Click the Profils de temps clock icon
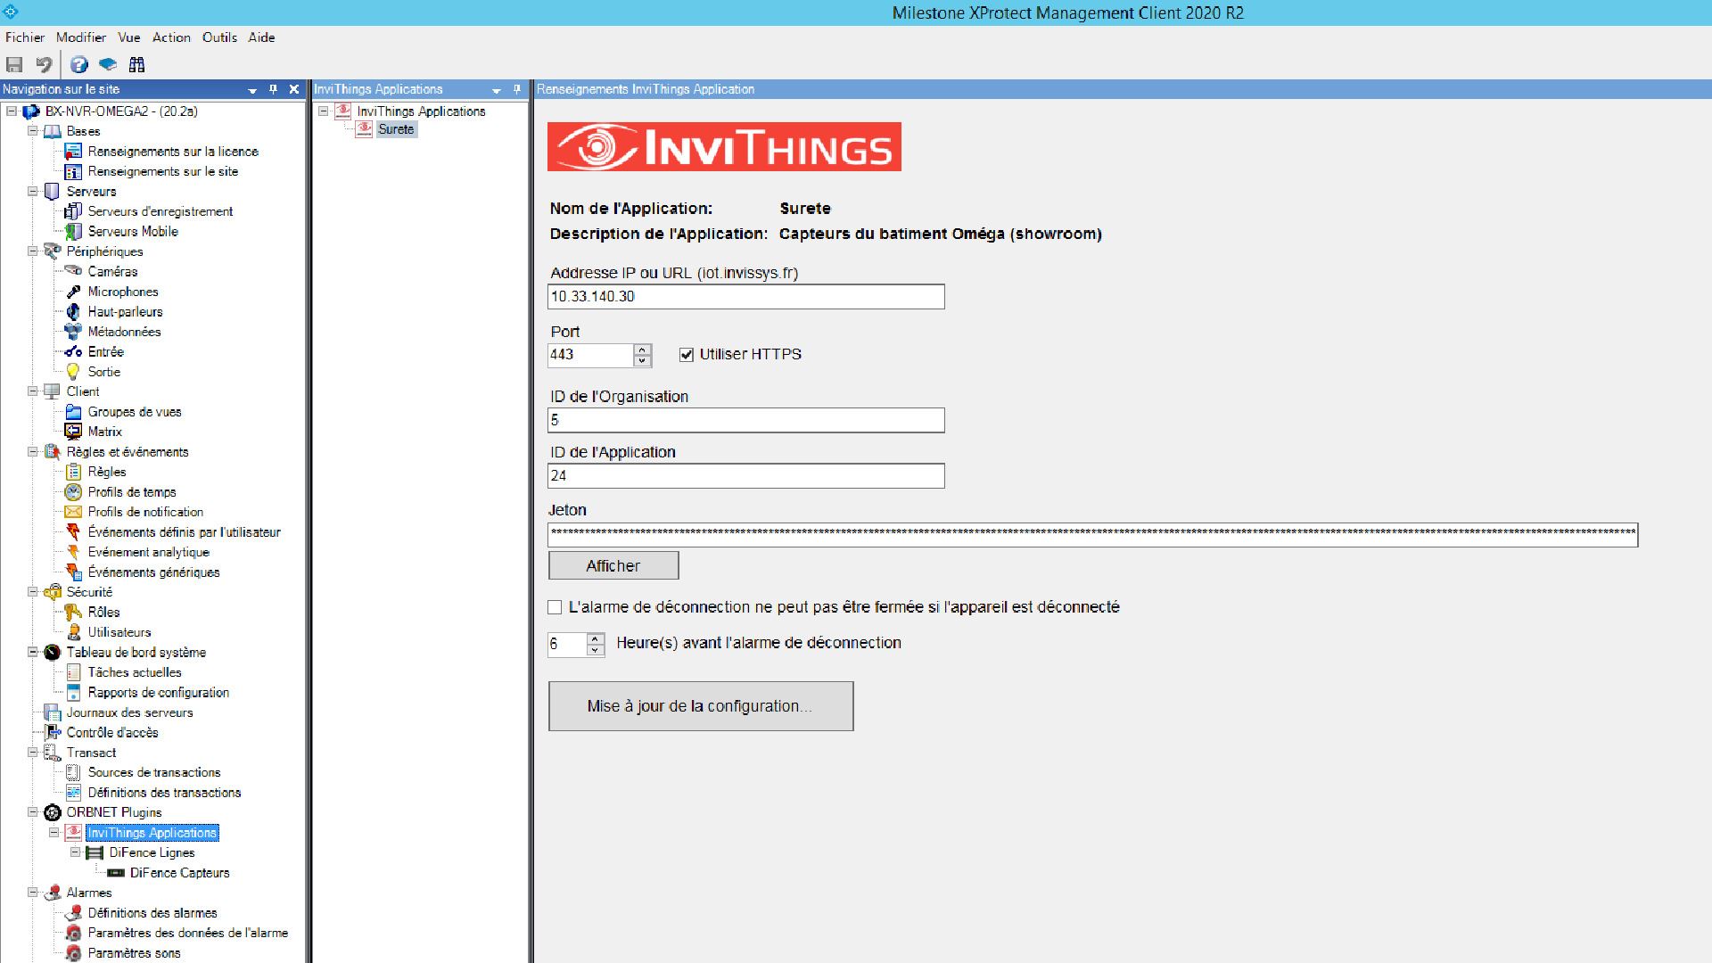1712x963 pixels. click(73, 492)
